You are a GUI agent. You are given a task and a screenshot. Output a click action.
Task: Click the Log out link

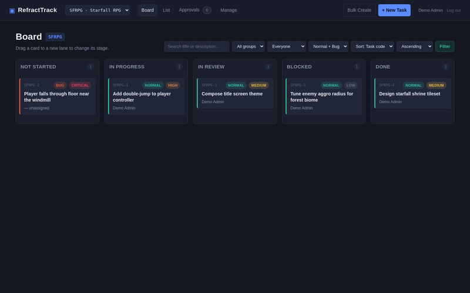pos(454,10)
